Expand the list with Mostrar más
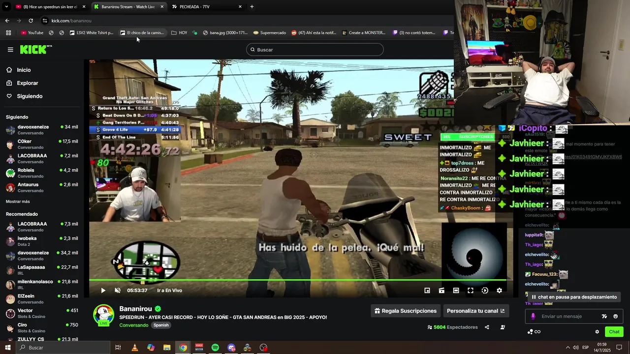Image resolution: width=630 pixels, height=354 pixels. pos(18,202)
